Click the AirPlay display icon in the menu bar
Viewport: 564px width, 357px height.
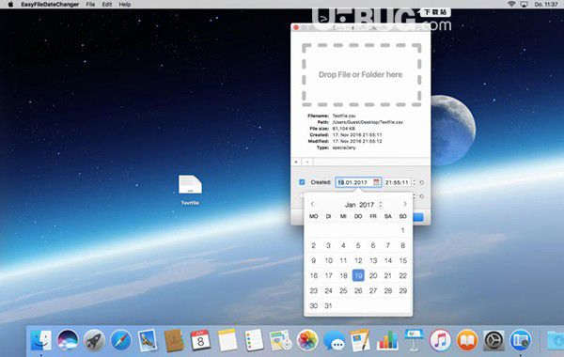525,4
